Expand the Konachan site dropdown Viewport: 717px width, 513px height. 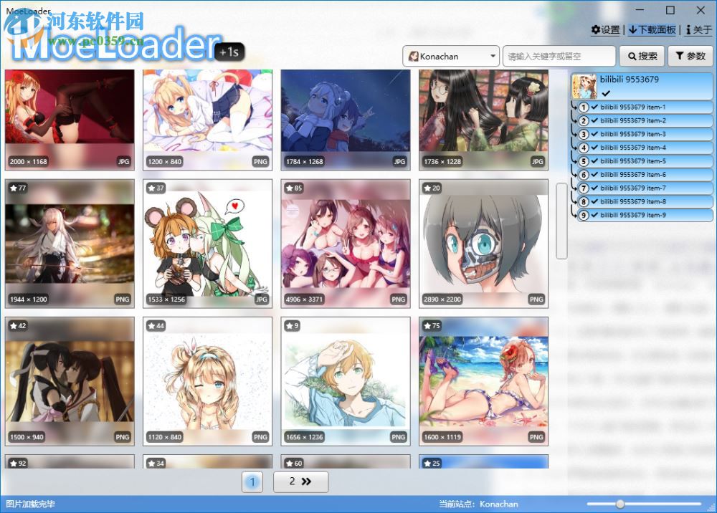click(x=451, y=56)
